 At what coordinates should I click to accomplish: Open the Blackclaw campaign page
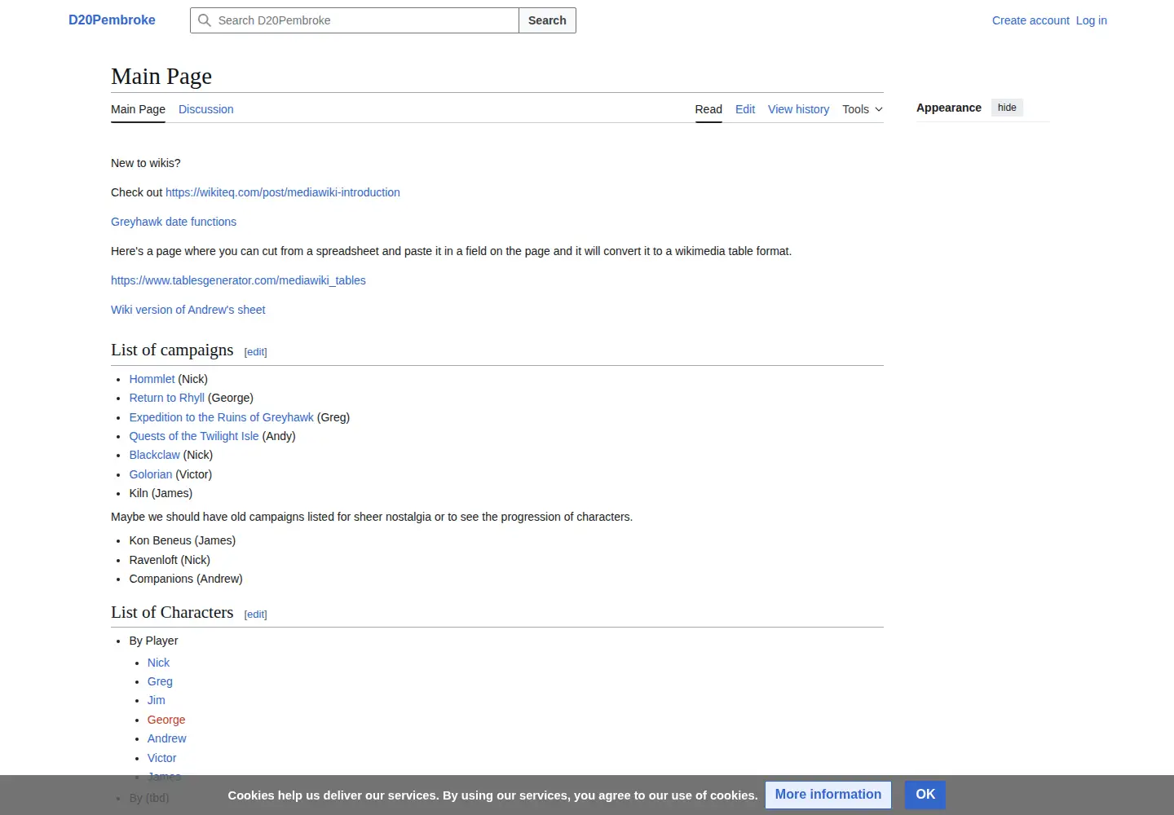154,455
